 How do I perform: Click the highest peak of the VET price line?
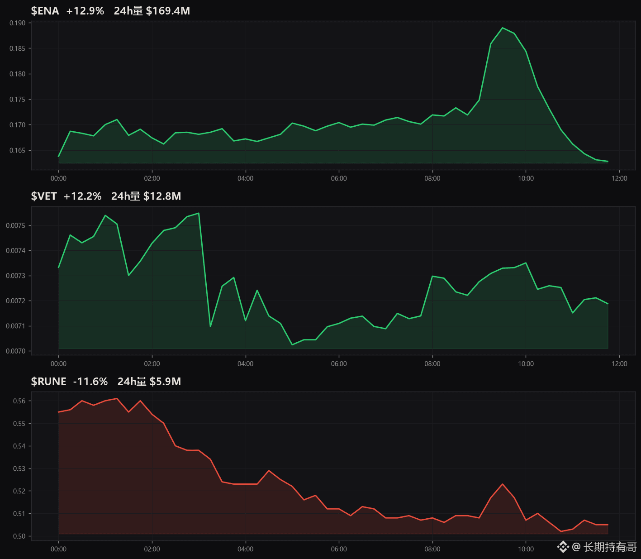click(x=199, y=213)
